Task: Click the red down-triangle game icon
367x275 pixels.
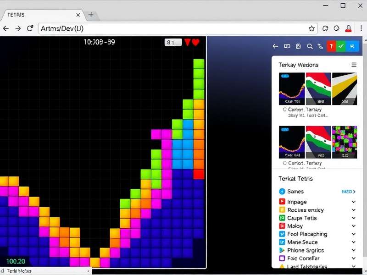Action: coord(187,42)
